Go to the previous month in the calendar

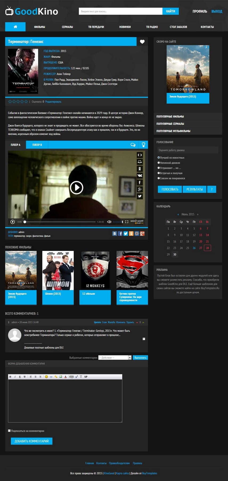178,214
